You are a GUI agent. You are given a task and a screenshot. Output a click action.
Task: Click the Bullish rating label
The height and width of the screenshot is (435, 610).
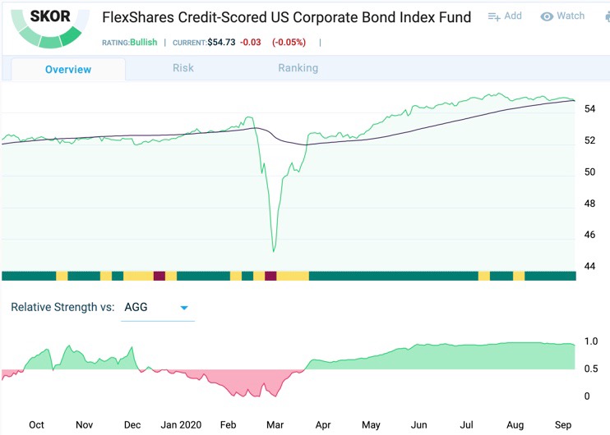(x=145, y=42)
